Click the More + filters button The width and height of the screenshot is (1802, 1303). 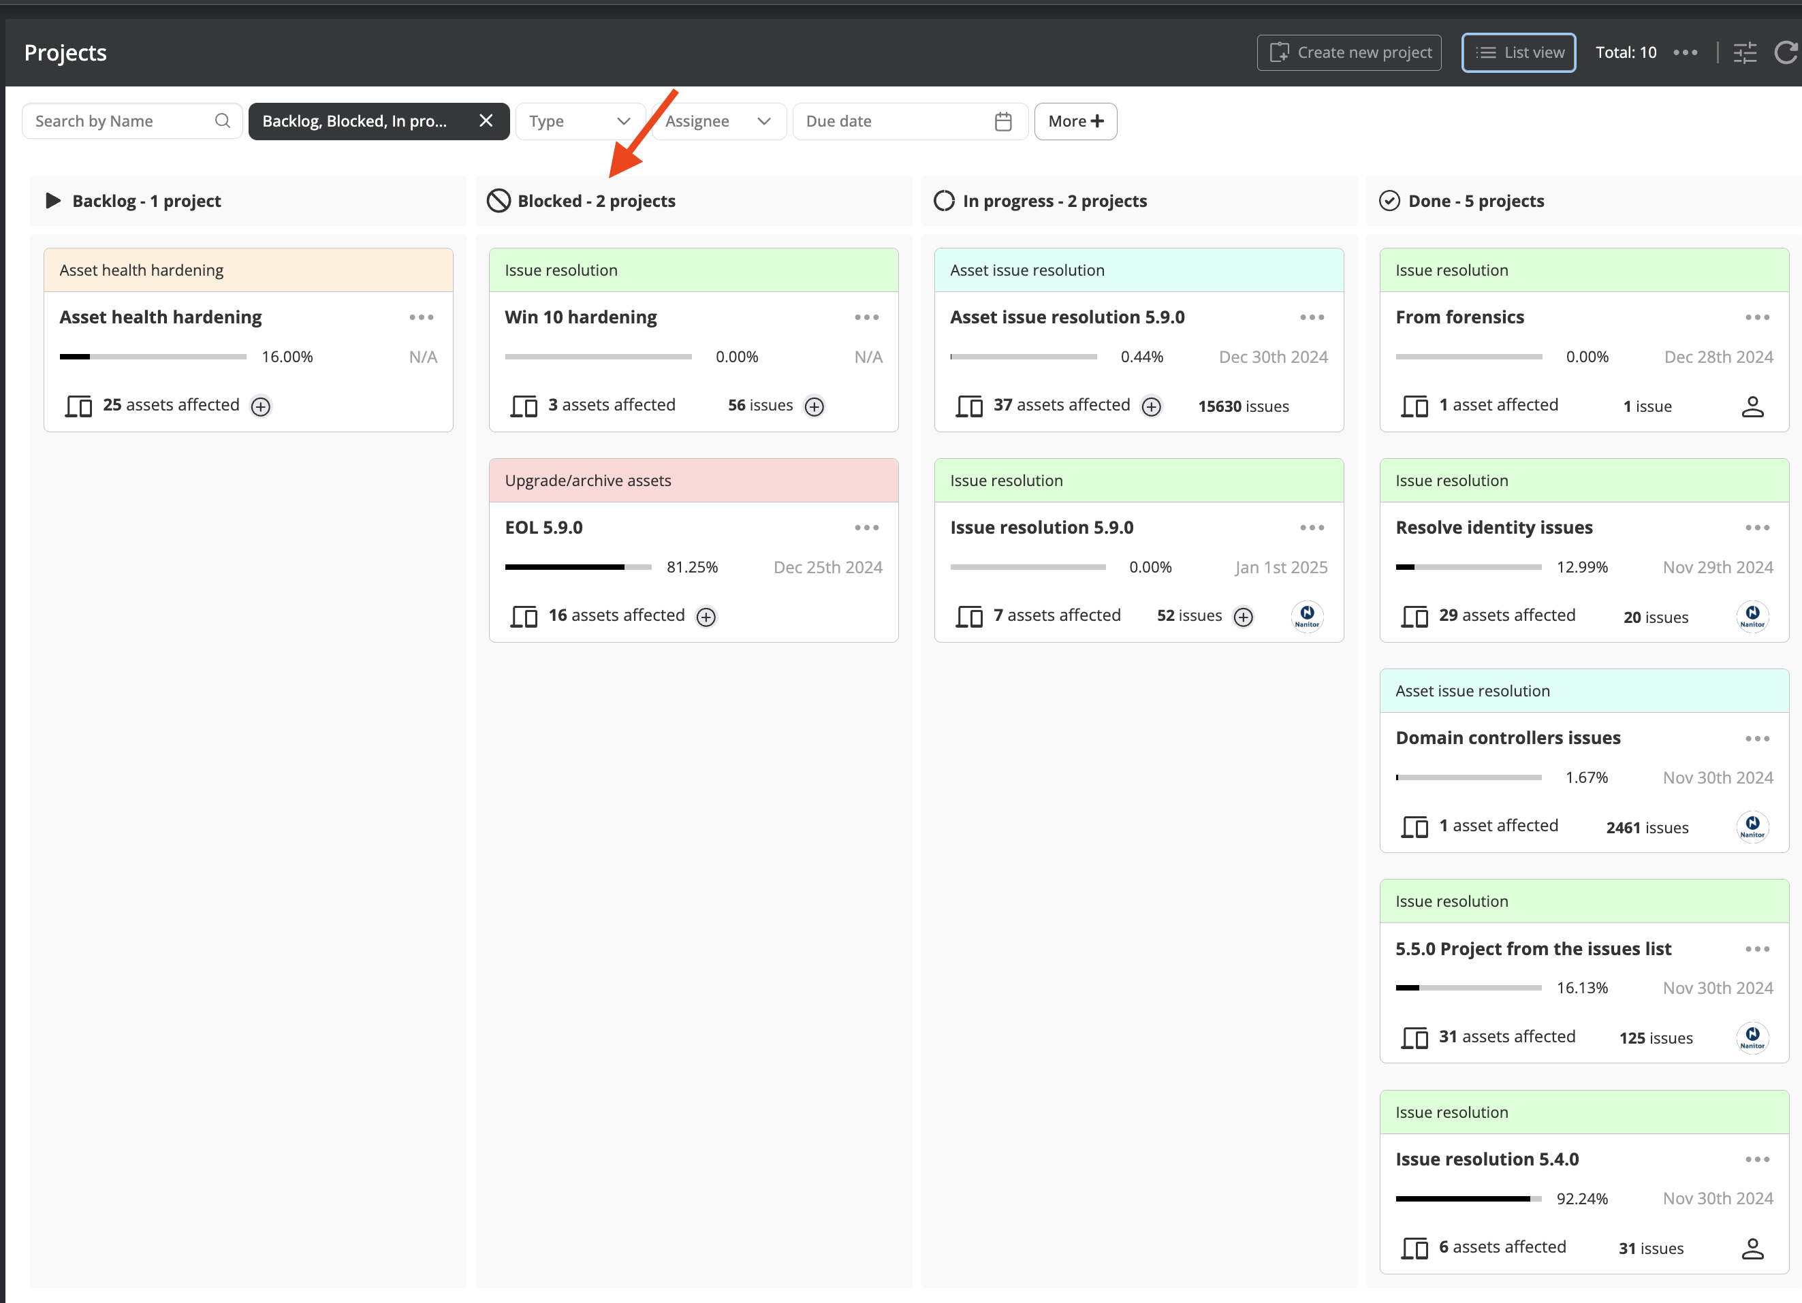[1075, 121]
